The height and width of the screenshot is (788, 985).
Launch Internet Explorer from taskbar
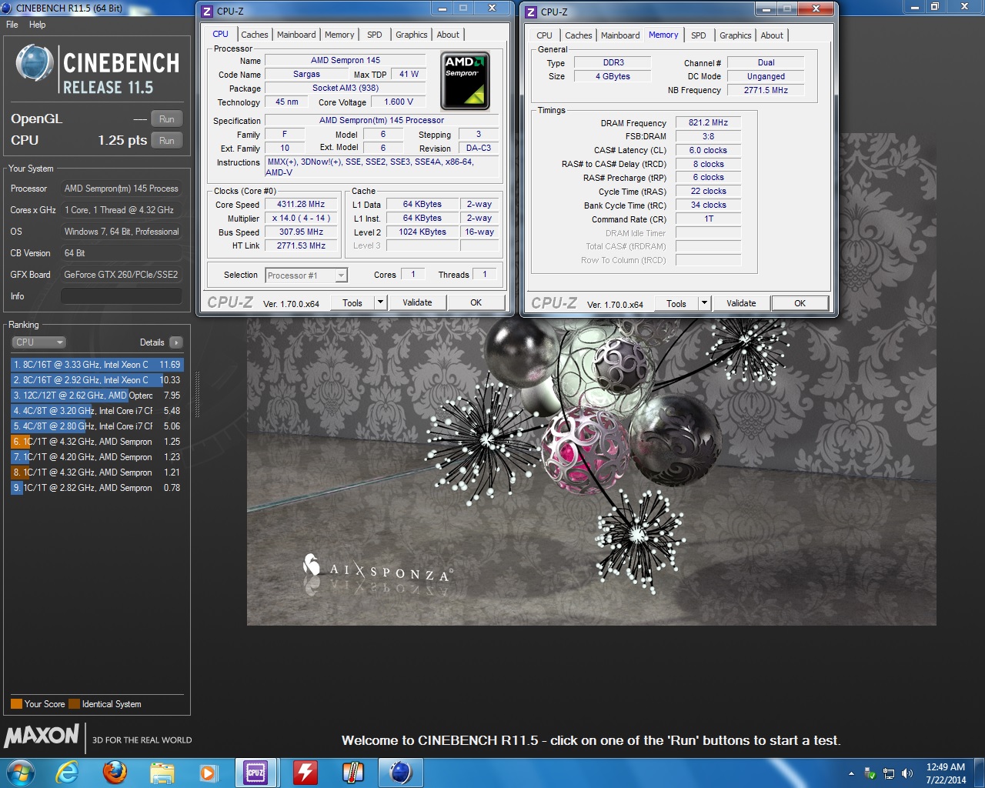click(68, 772)
